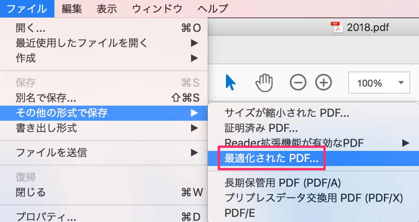Open the 編集 menu

[71, 9]
